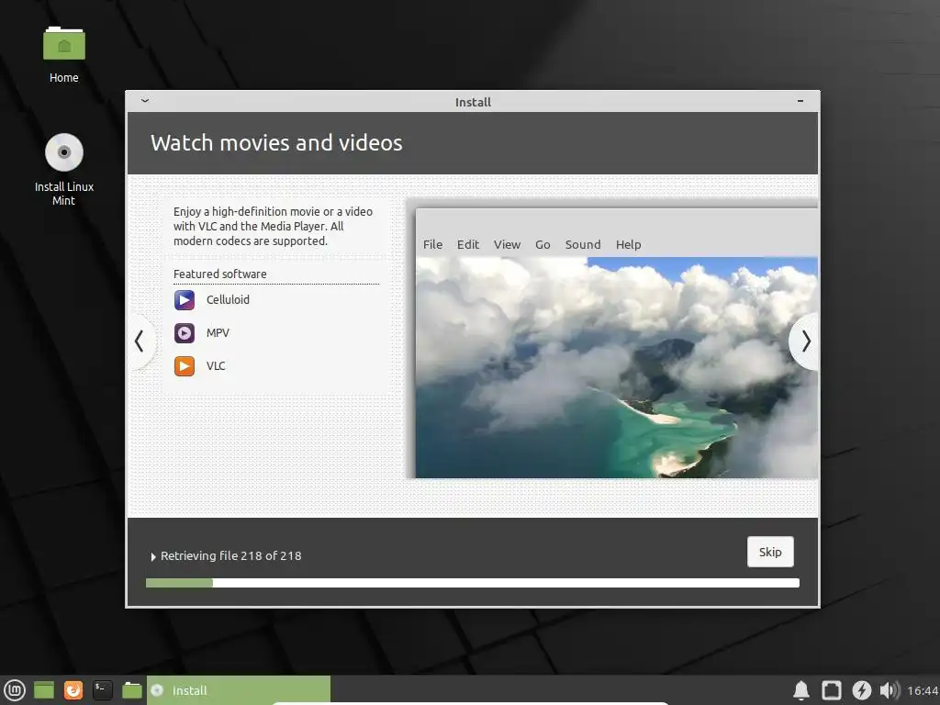Open power manager tray icon
This screenshot has height=705, width=940.
(x=861, y=690)
